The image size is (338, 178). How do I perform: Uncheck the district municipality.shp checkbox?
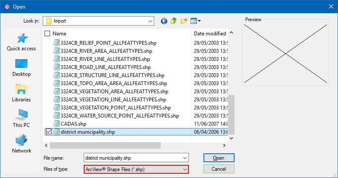[x=48, y=132]
